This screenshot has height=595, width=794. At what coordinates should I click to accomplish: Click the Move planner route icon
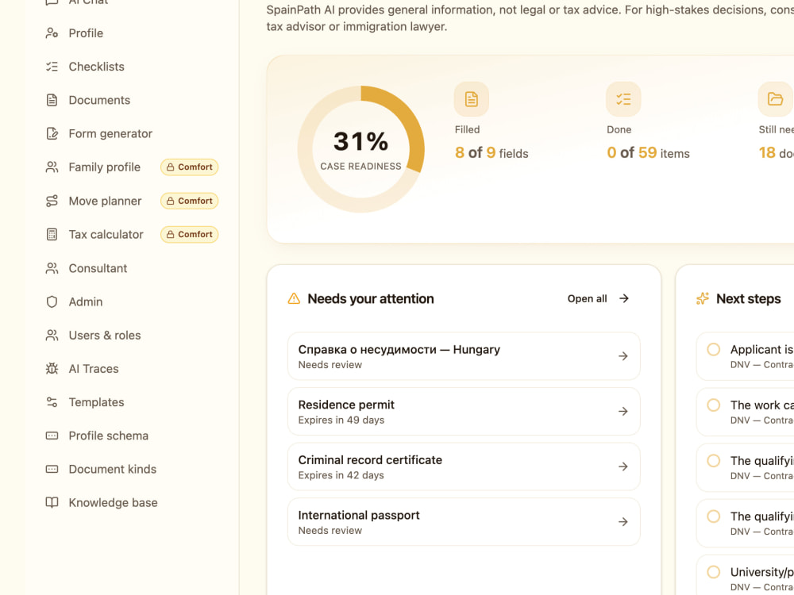[x=52, y=201]
